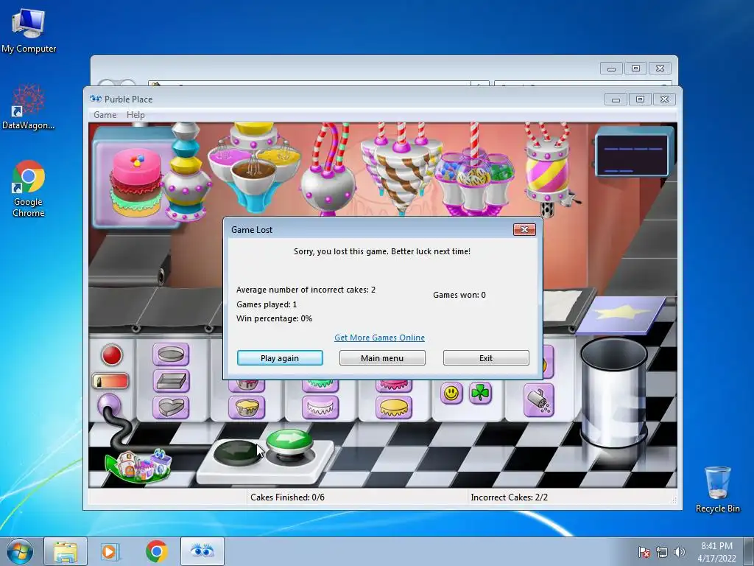The width and height of the screenshot is (754, 566).
Task: Open the Get More Games Online link
Action: 379,338
